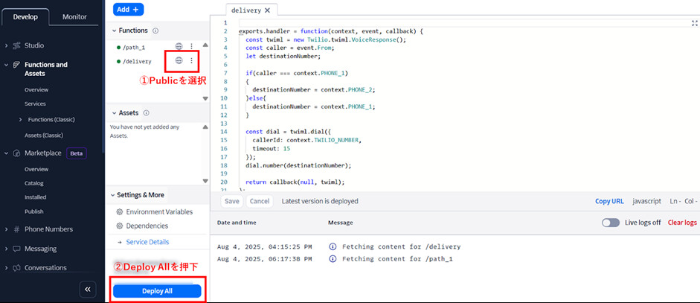Click the Cancel button
Image resolution: width=700 pixels, height=303 pixels.
[260, 201]
